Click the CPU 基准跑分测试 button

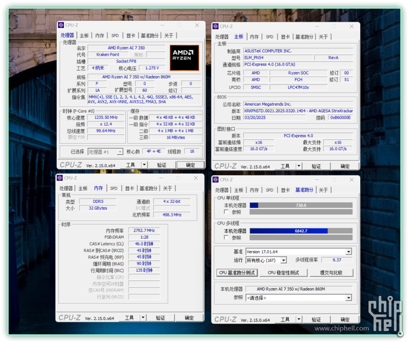click(x=237, y=272)
